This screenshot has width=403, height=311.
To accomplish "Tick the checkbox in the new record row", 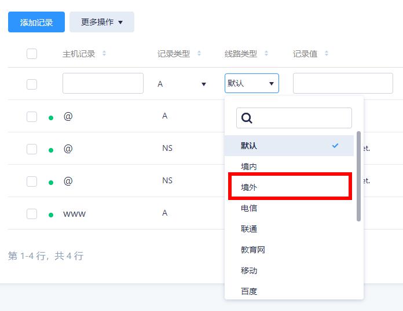I will point(32,84).
